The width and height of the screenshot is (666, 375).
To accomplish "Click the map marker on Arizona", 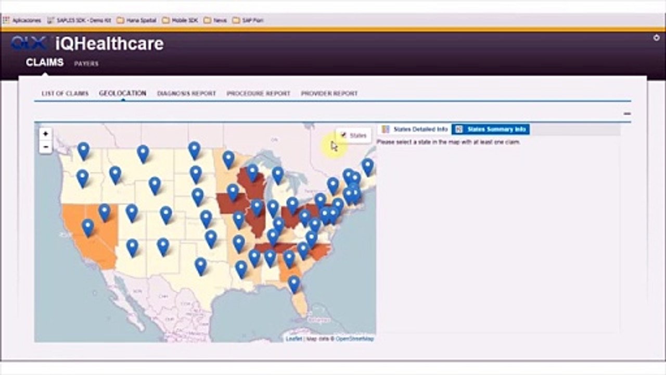I will click(132, 247).
